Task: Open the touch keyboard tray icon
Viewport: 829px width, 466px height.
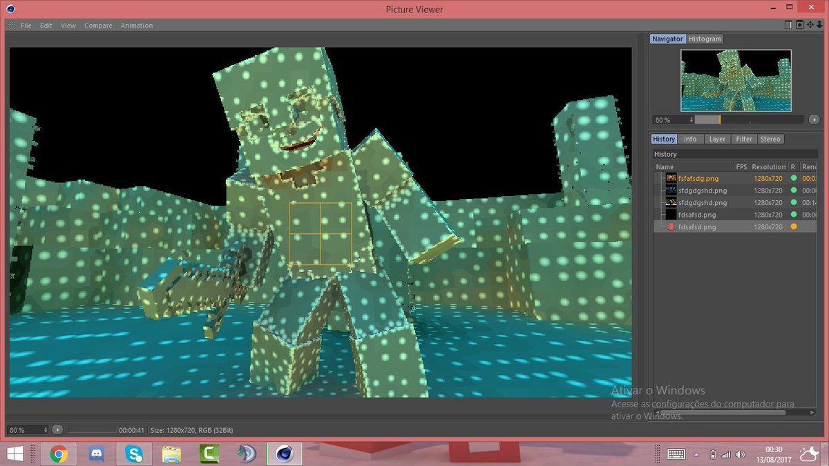Action: (x=676, y=454)
